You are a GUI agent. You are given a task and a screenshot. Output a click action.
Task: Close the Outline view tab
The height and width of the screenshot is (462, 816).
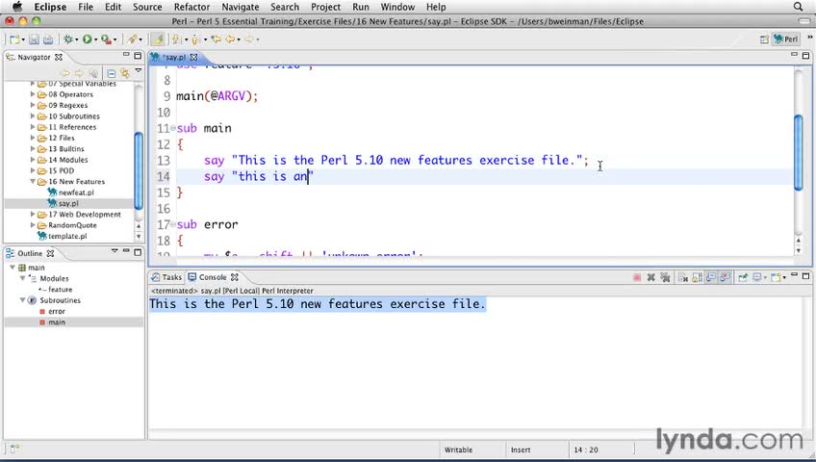click(x=50, y=253)
